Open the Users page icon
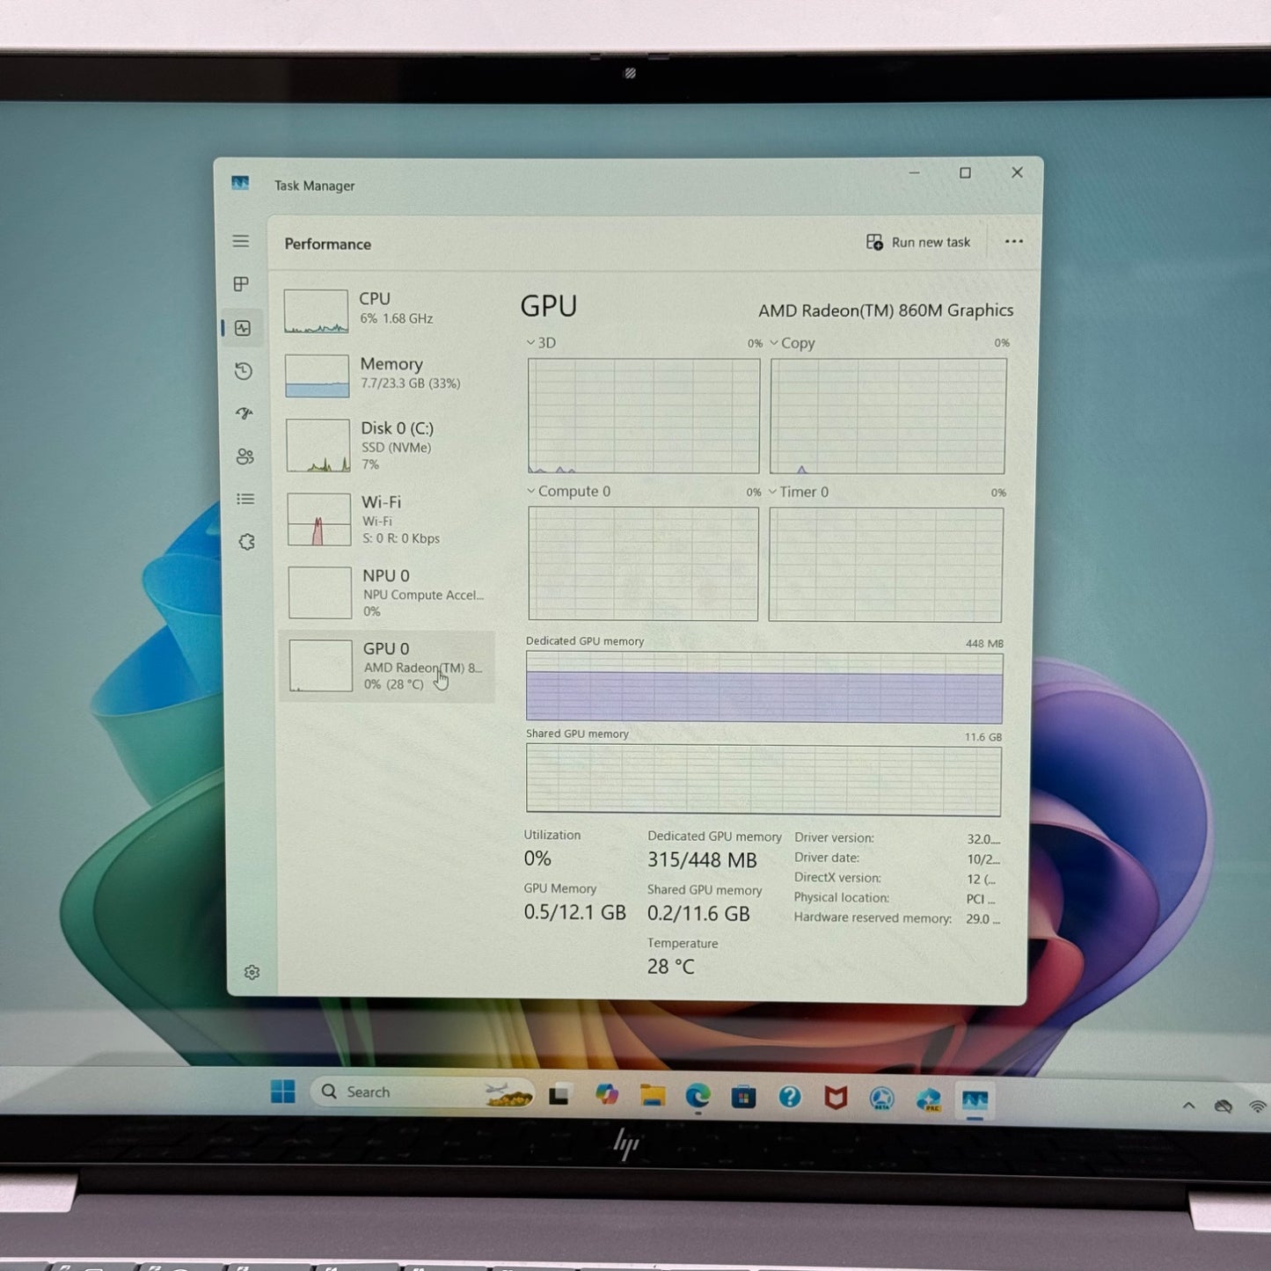The height and width of the screenshot is (1271, 1271). [x=245, y=457]
